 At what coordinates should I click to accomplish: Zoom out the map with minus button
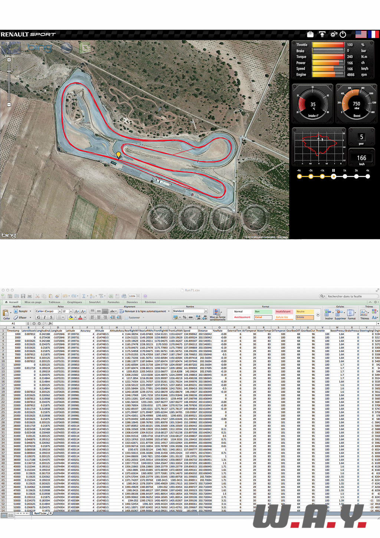(9, 105)
